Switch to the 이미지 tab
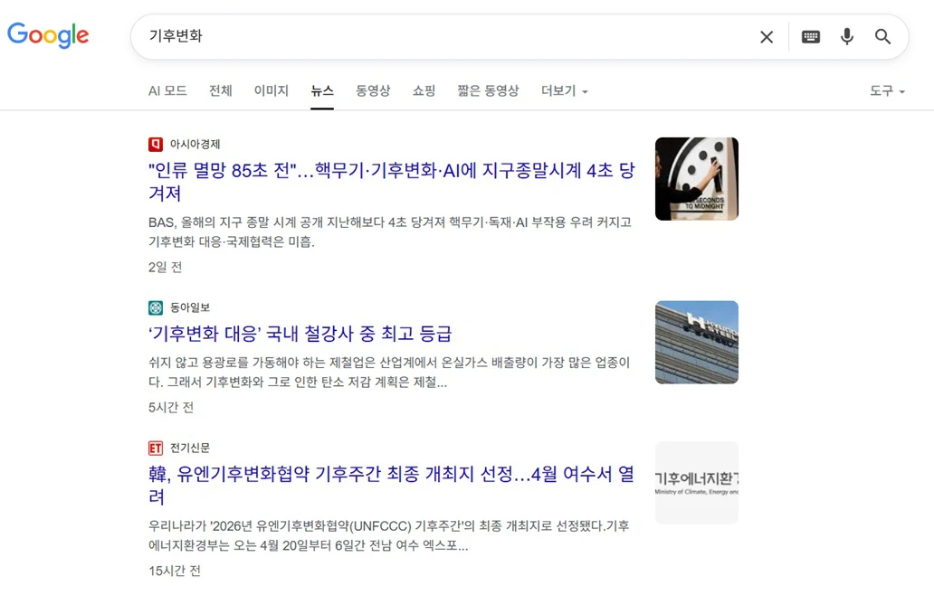The height and width of the screenshot is (595, 934). [271, 90]
